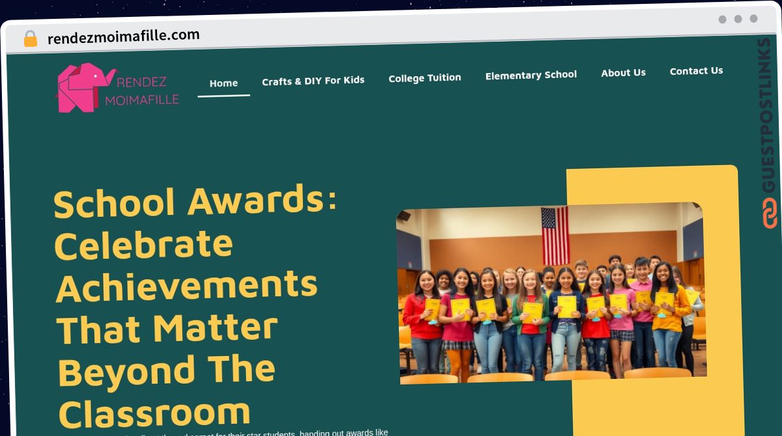Click the Guestpostlinks chain link icon

770,213
